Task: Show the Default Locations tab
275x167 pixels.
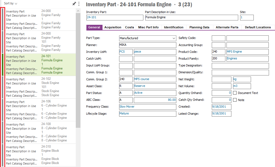Action: [x=258, y=27]
